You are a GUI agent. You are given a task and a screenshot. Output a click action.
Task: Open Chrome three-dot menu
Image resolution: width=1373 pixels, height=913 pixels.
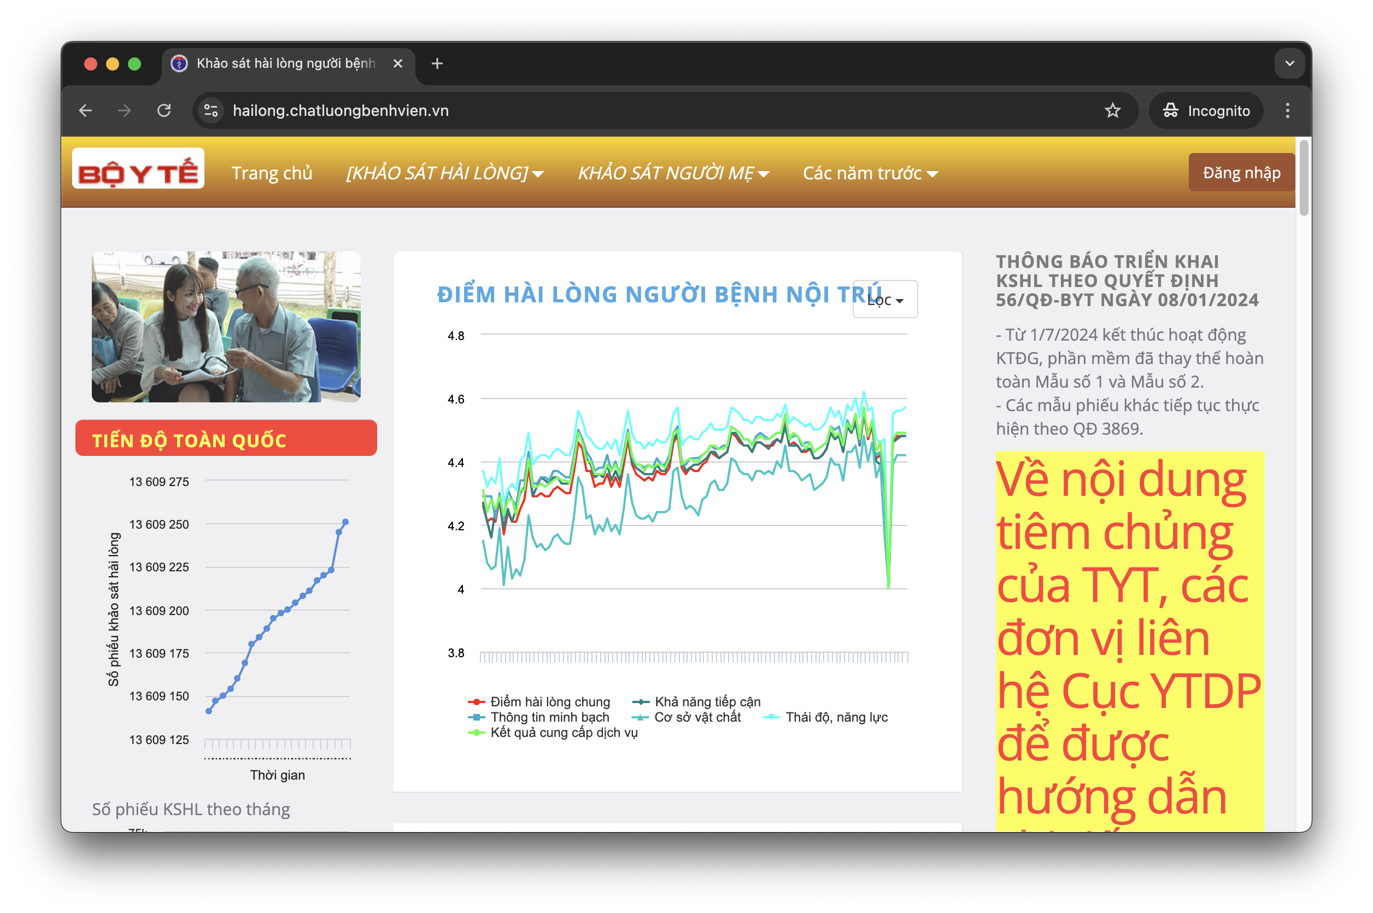[1287, 110]
